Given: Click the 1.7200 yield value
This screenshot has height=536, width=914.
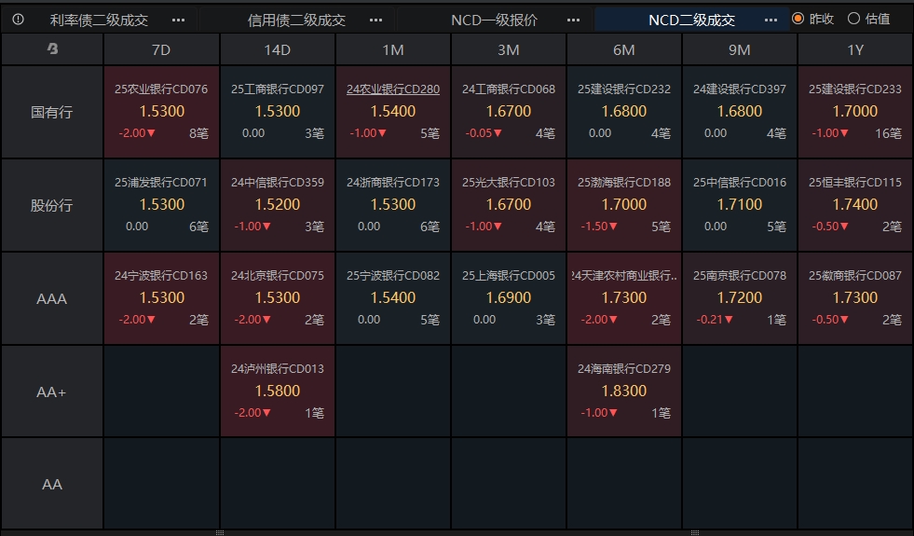Looking at the screenshot, I should tap(740, 297).
